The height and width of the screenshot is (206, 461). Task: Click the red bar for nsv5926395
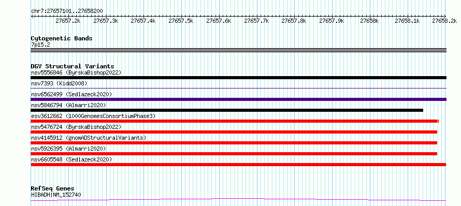(234, 154)
